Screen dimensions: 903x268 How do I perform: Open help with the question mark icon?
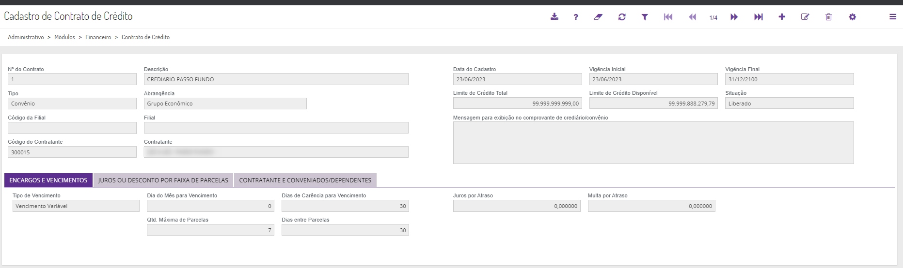click(576, 17)
